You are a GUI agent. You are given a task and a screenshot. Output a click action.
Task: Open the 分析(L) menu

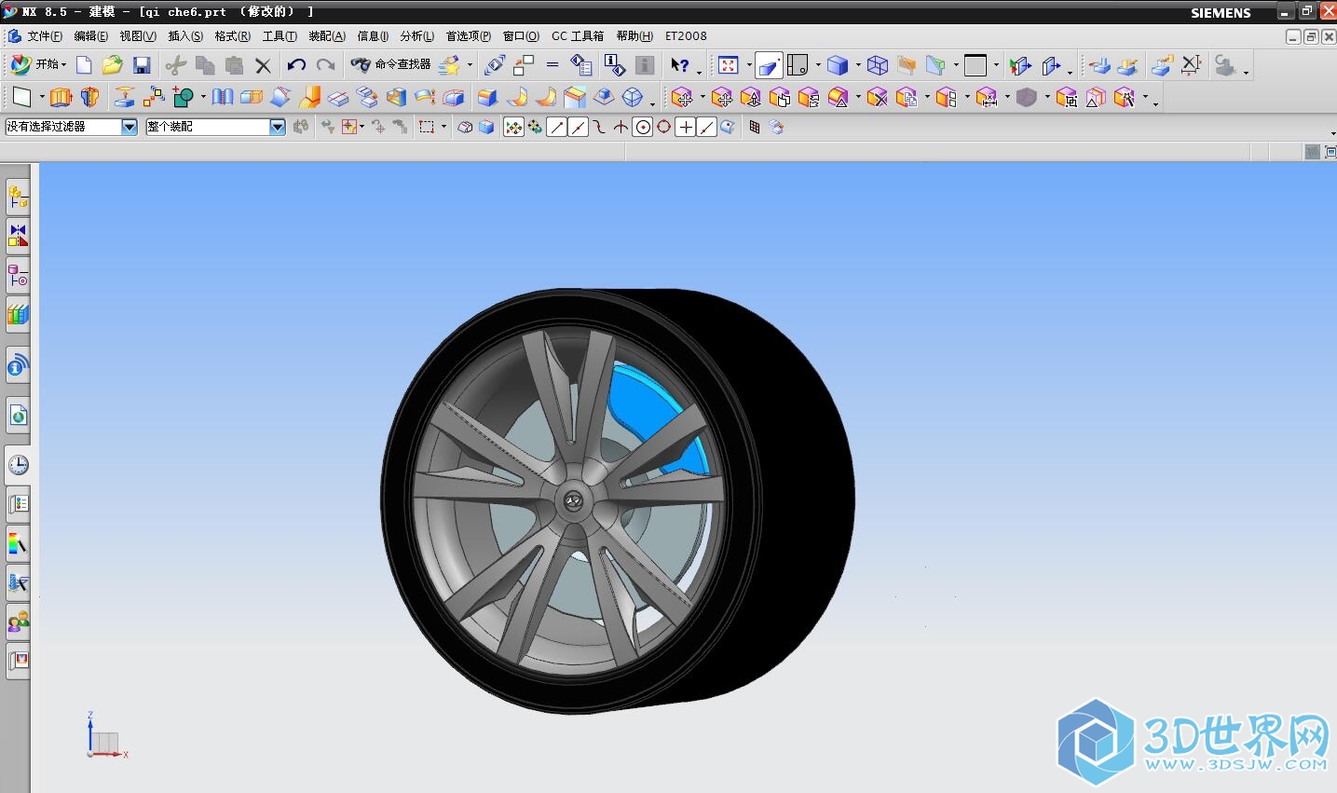pos(417,36)
